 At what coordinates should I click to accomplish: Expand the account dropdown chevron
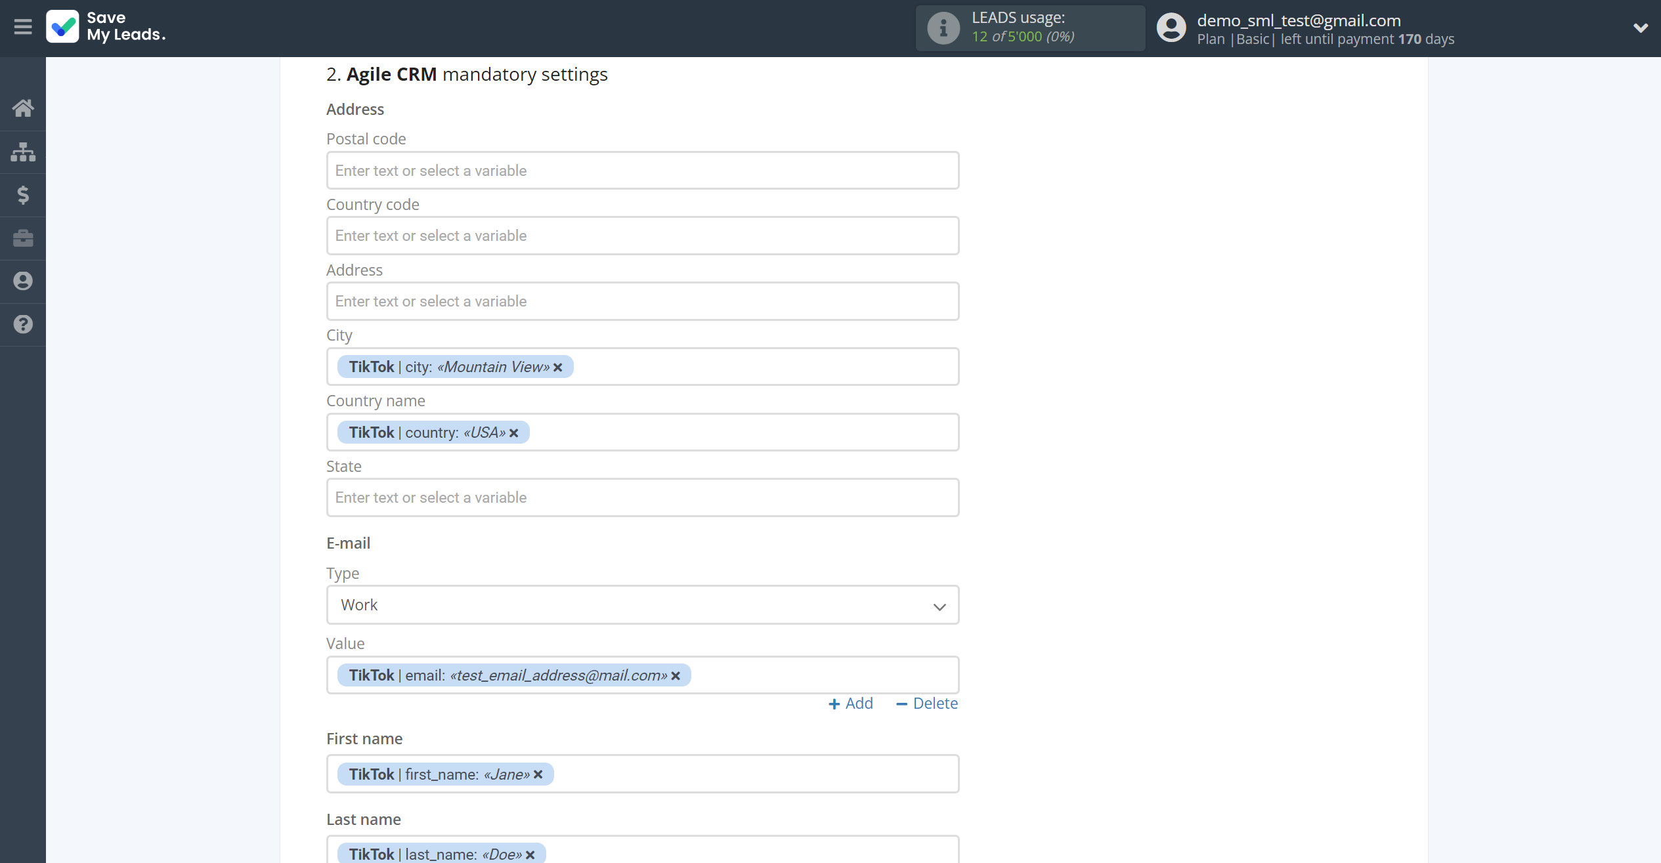[1640, 28]
